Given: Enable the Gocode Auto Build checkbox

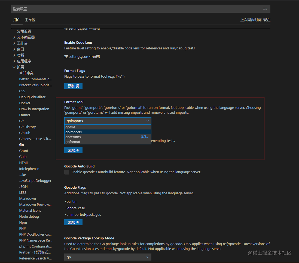Looking at the screenshot, I should pyautogui.click(x=66, y=172).
